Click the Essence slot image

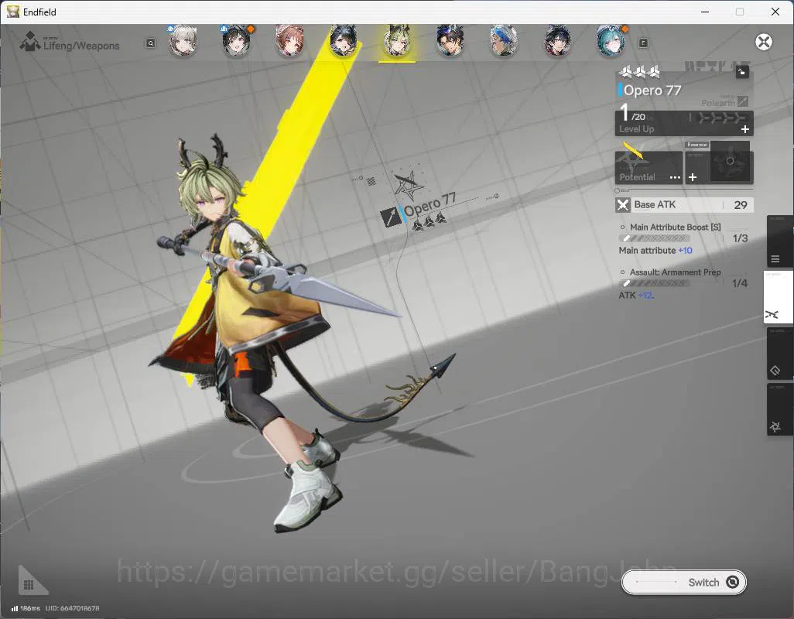pyautogui.click(x=730, y=162)
